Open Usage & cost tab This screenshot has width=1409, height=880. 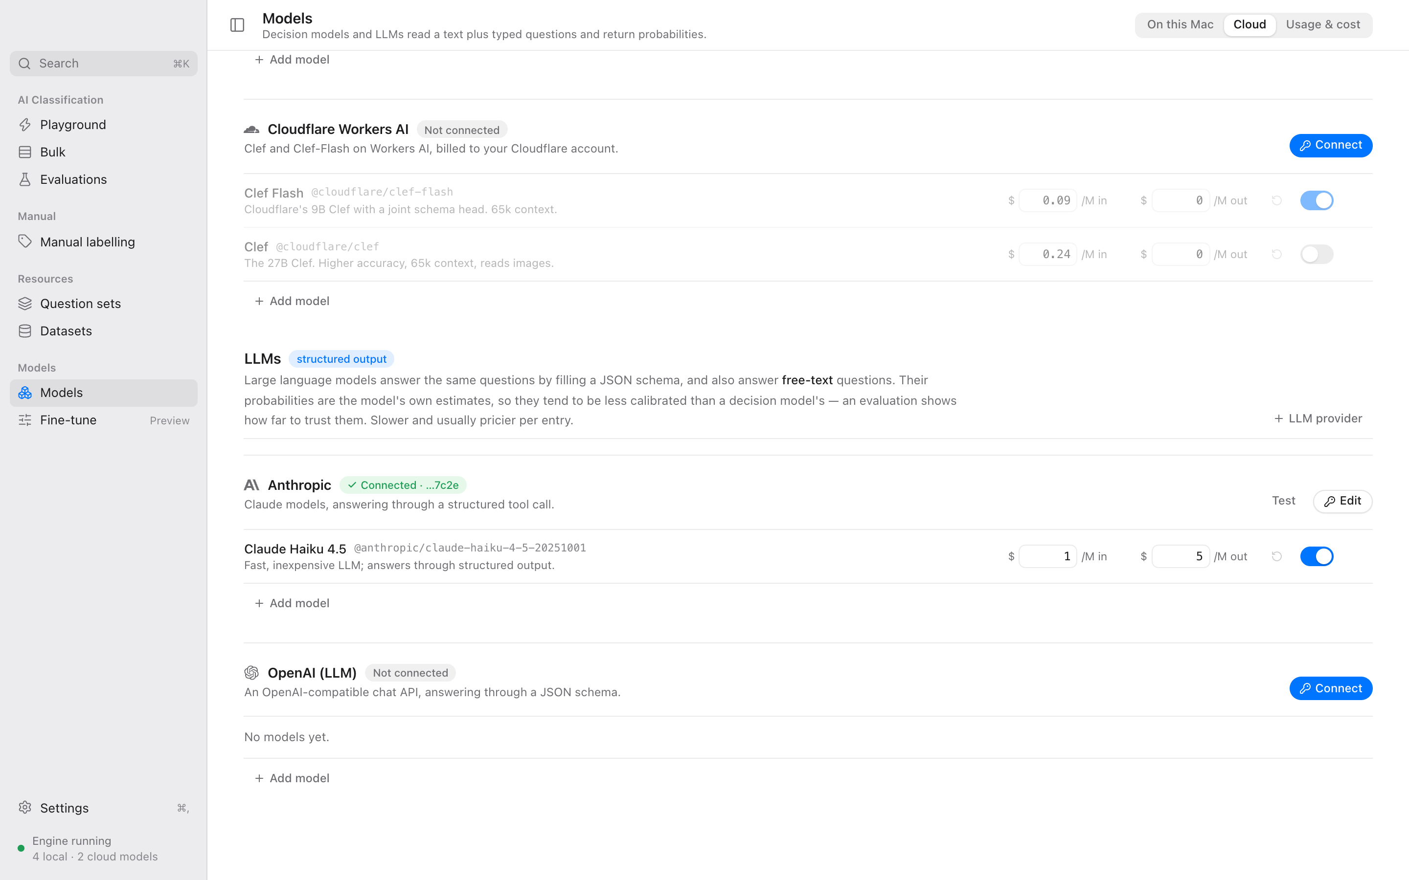tap(1323, 24)
